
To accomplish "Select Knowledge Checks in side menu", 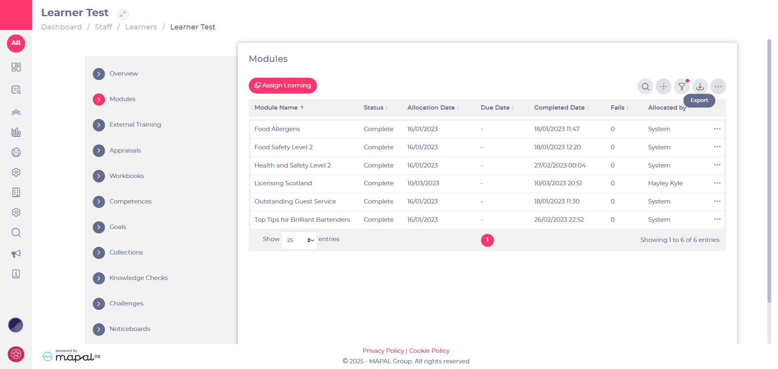I will click(x=138, y=278).
